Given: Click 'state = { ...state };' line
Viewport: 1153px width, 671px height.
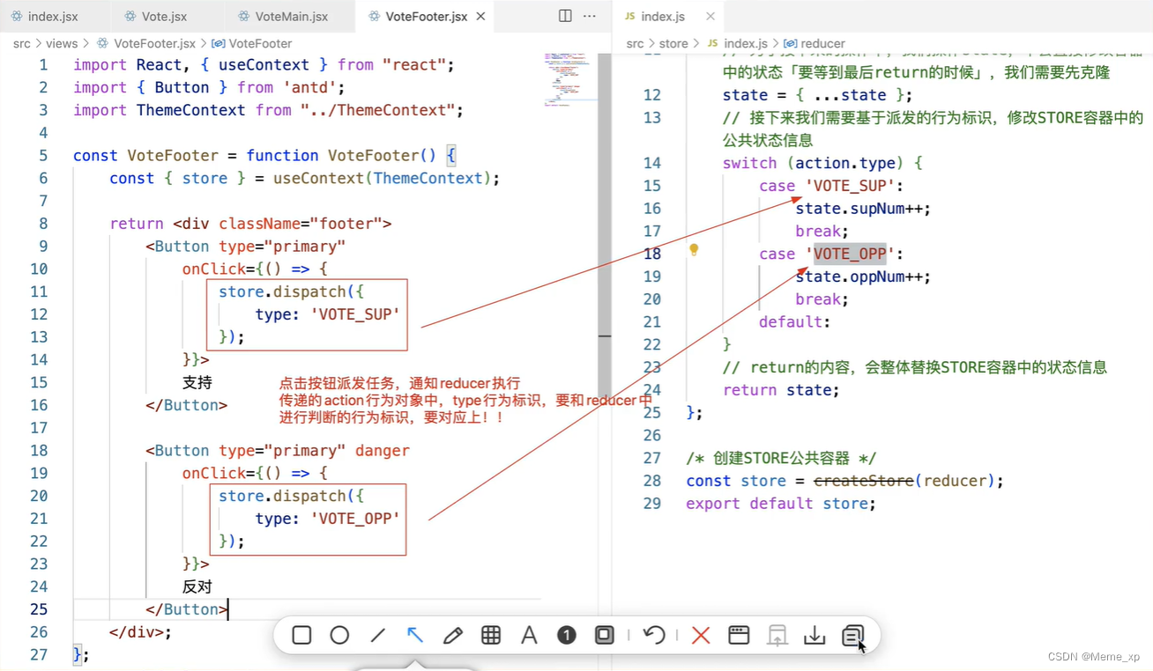Looking at the screenshot, I should (818, 95).
